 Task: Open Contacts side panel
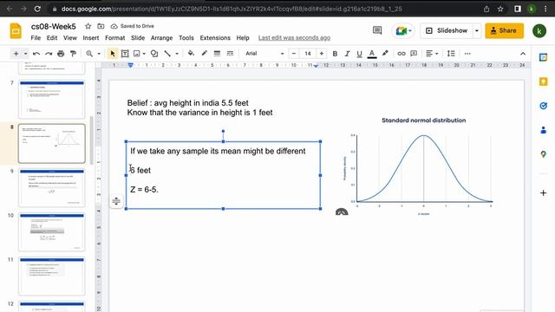tap(544, 130)
